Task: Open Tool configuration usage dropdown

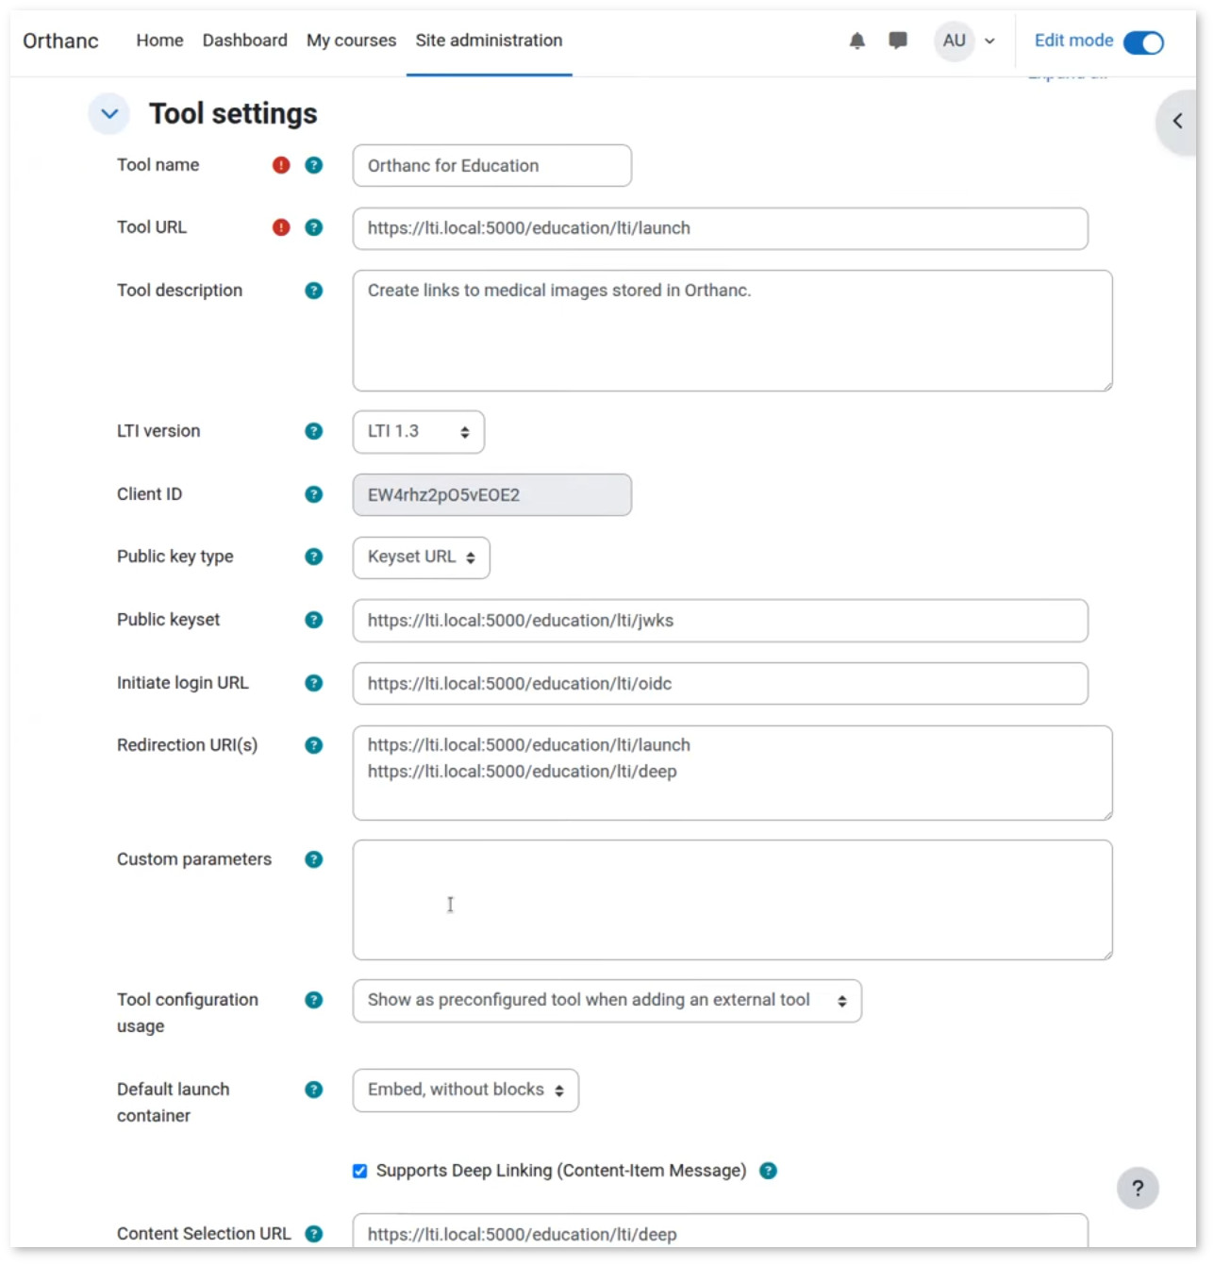Action: 607,1001
